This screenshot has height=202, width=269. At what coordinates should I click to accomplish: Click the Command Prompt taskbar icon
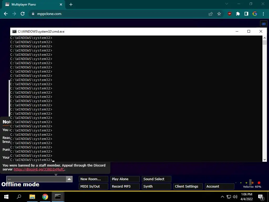[x=58, y=197]
